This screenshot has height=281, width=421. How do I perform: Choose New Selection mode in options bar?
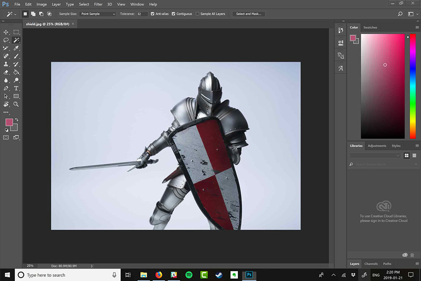coord(25,14)
